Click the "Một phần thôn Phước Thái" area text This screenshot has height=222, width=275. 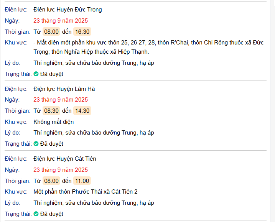[x=85, y=192]
